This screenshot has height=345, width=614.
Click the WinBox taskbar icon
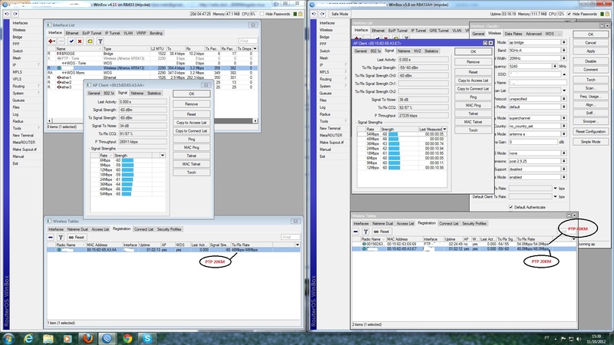pos(107,338)
